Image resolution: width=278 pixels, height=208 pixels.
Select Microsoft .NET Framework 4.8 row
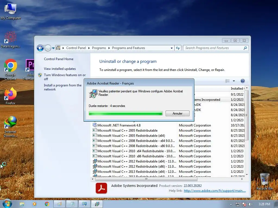coord(168,125)
